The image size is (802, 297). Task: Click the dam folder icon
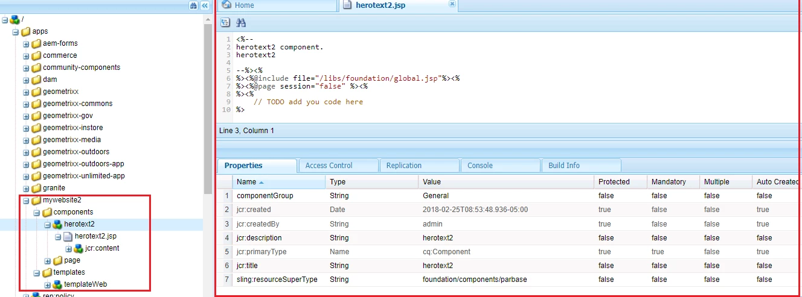click(36, 80)
